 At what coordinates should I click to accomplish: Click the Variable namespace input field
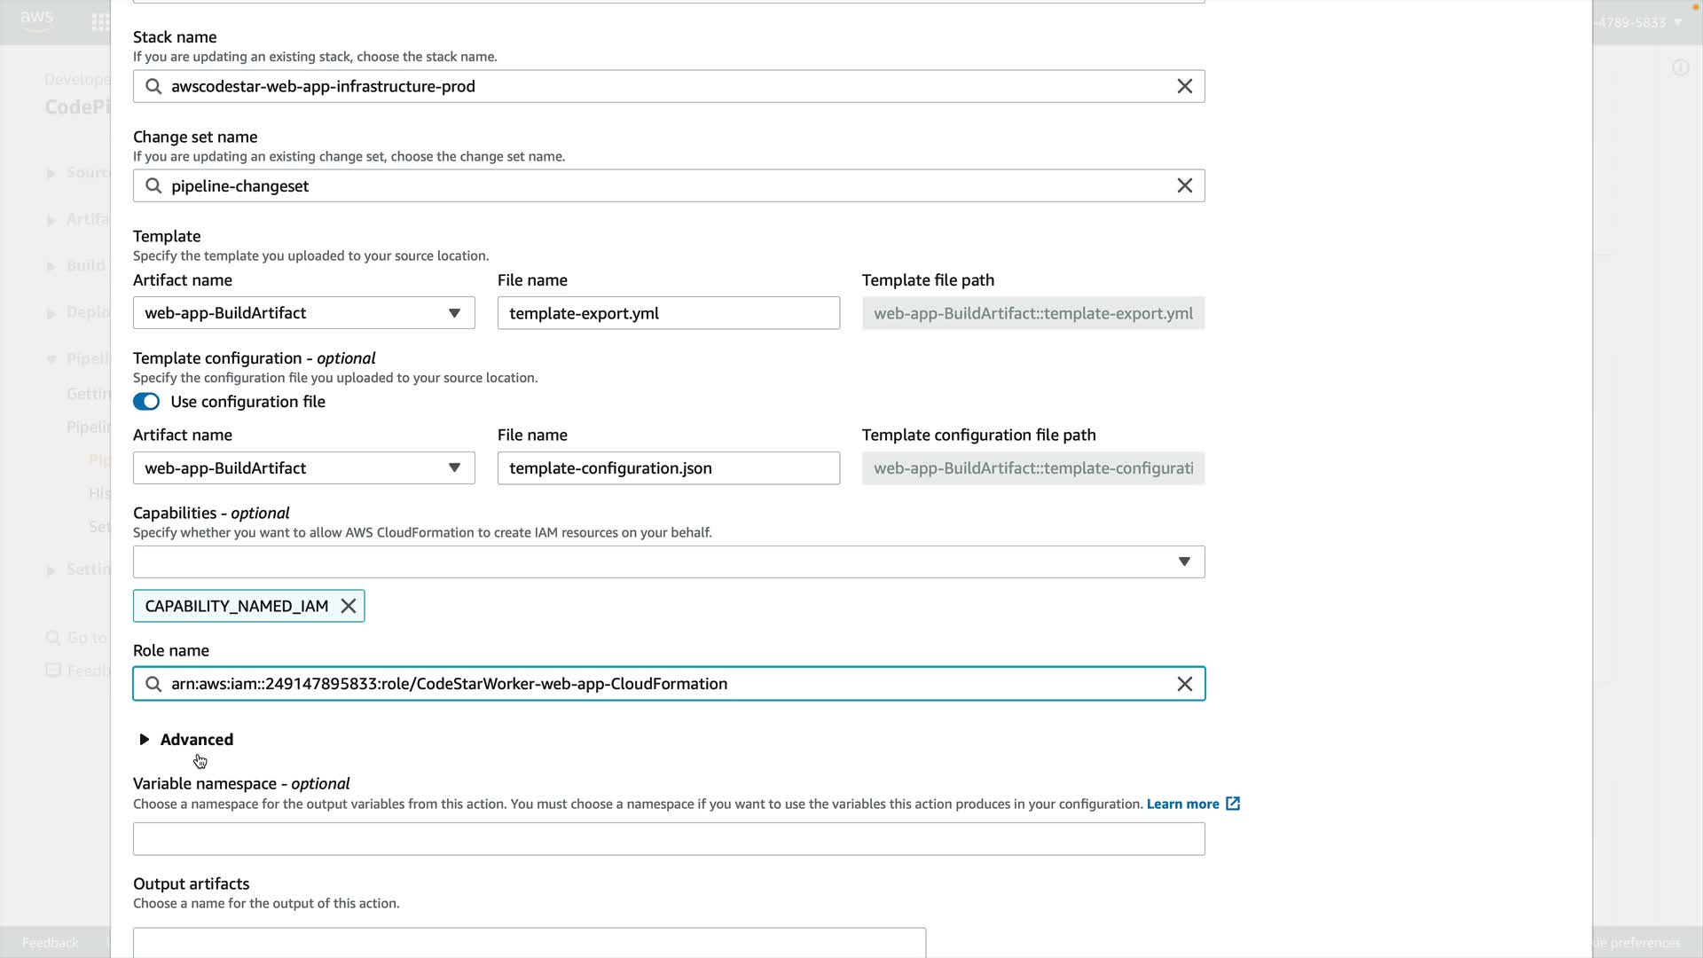click(668, 839)
